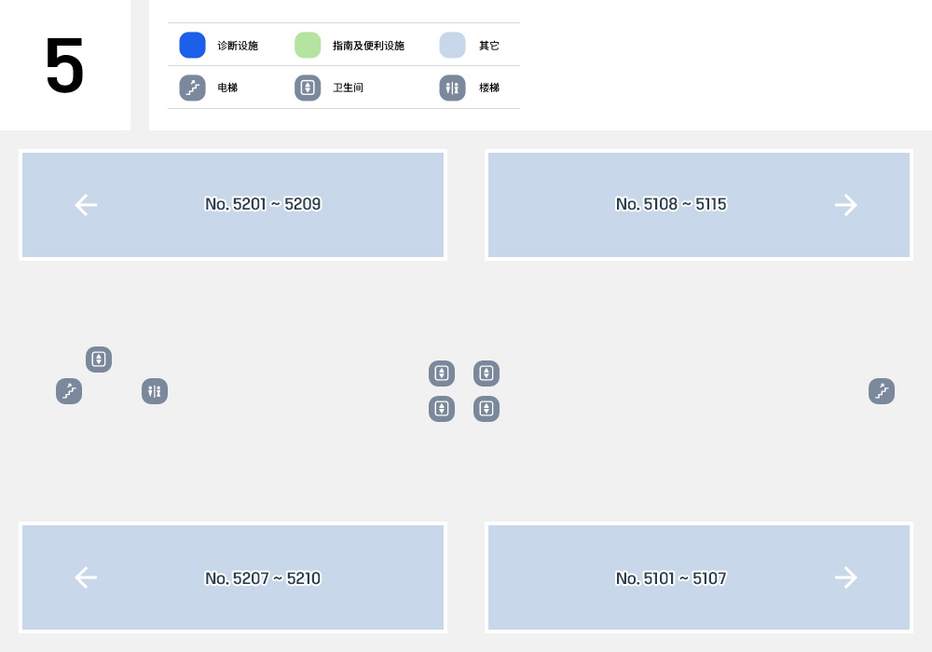932x652 pixels.
Task: Open the No. 5201 ~ 5209 ward block
Action: coord(233,205)
